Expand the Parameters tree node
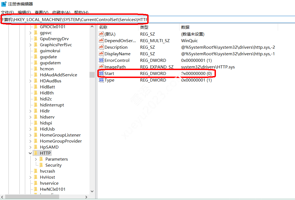 pos(36,159)
